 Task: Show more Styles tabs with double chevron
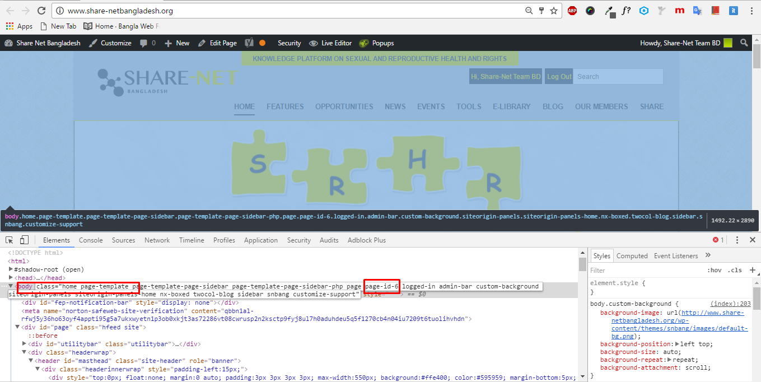click(x=708, y=255)
